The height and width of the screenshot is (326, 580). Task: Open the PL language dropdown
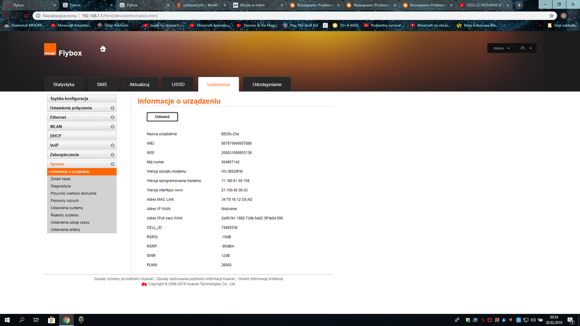click(x=527, y=48)
